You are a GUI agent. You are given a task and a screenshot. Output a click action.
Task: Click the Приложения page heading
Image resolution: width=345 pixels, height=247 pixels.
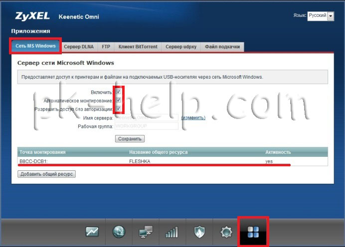pos(30,31)
